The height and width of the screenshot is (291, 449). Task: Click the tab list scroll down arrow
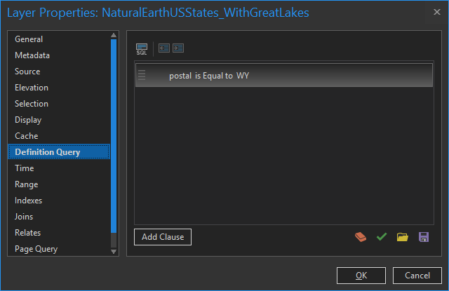[x=114, y=252]
